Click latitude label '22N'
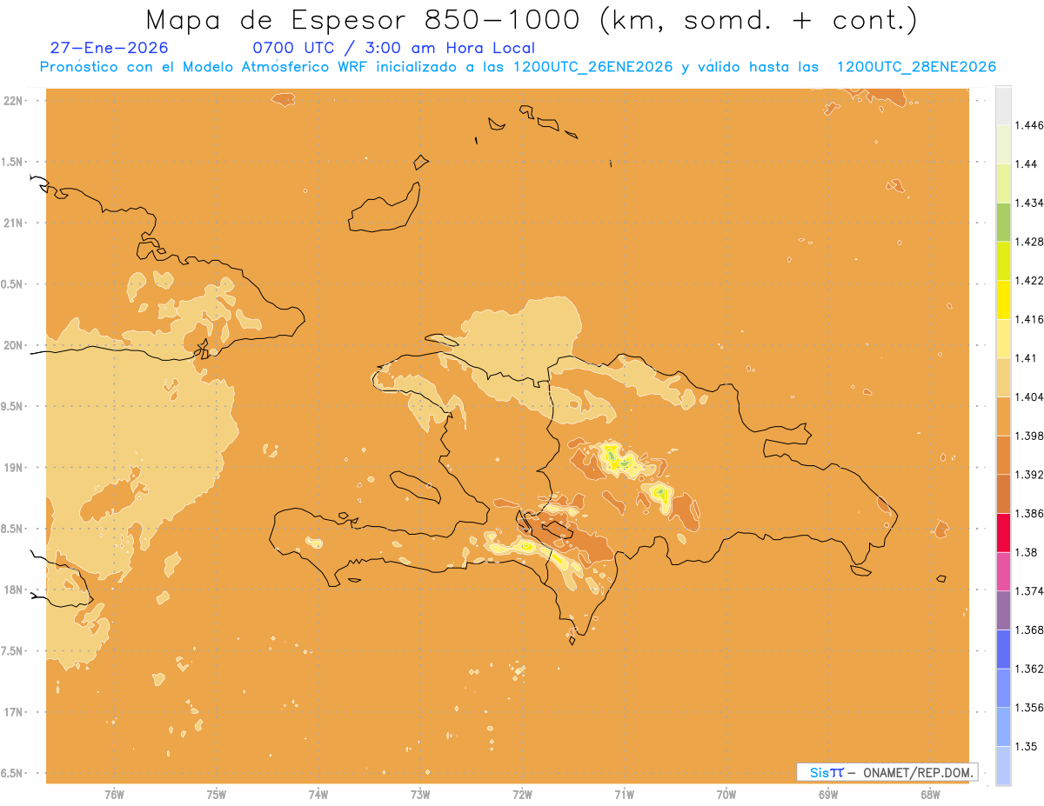Screen dimensions: 1044x806 click(x=13, y=101)
